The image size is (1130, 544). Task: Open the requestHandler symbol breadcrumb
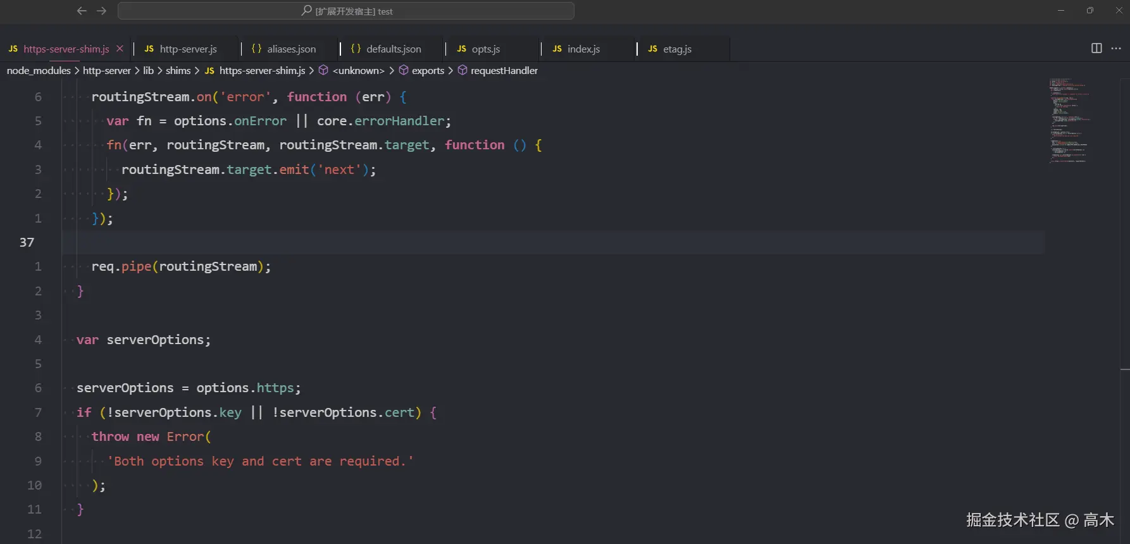pos(504,70)
